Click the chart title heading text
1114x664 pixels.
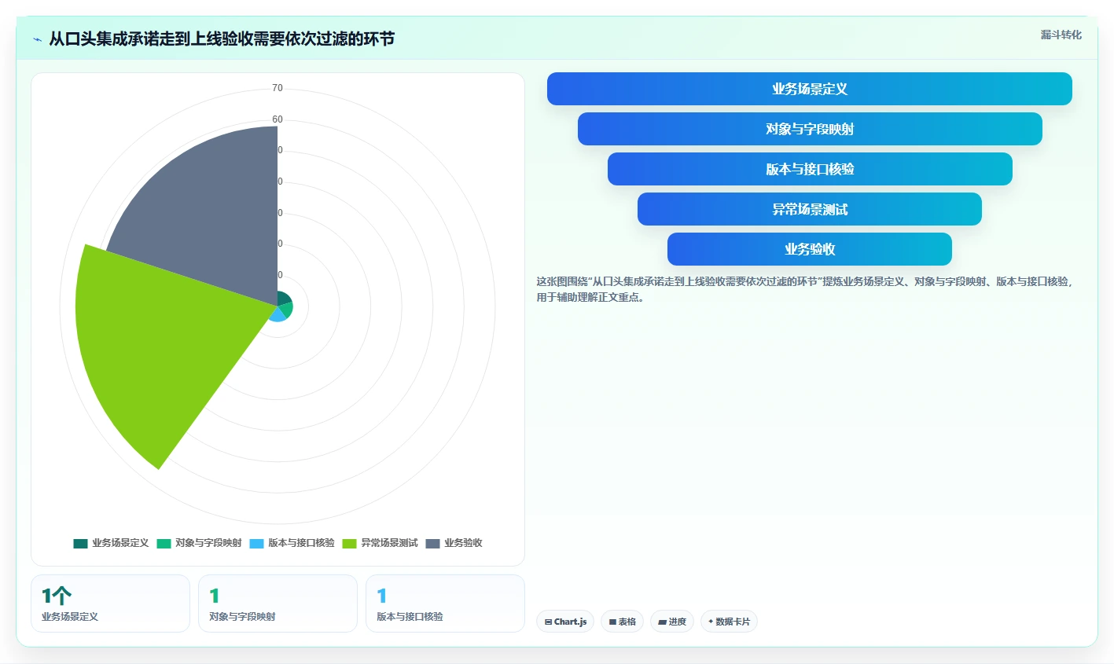222,39
